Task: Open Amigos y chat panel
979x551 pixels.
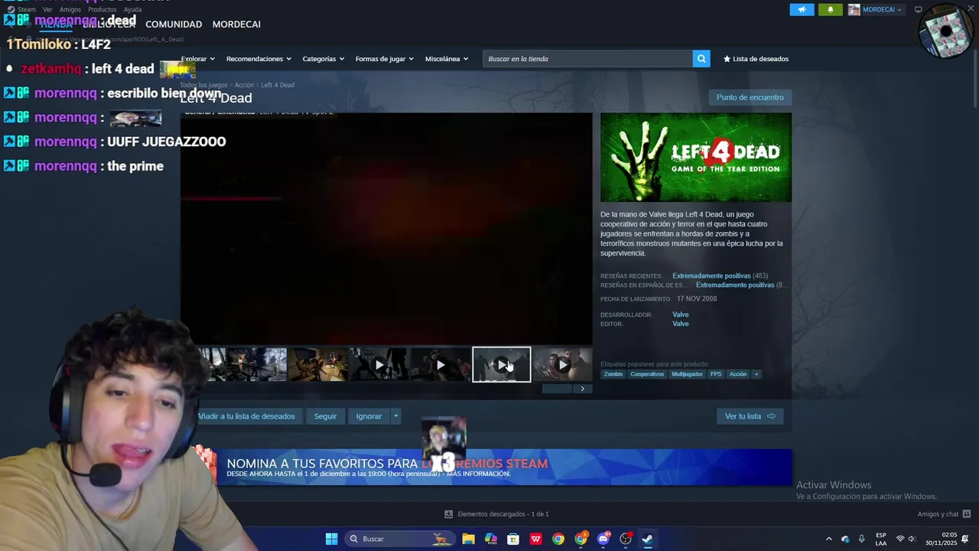Action: click(944, 514)
